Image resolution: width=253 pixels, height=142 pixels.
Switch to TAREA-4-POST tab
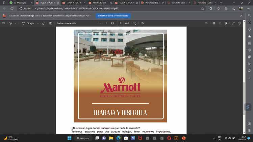click(x=74, y=3)
